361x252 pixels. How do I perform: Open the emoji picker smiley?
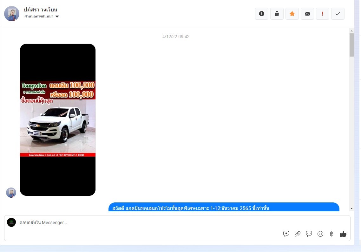coord(320,234)
